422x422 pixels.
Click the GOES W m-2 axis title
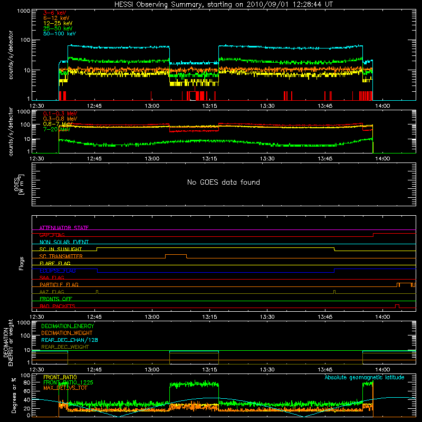pos(20,184)
